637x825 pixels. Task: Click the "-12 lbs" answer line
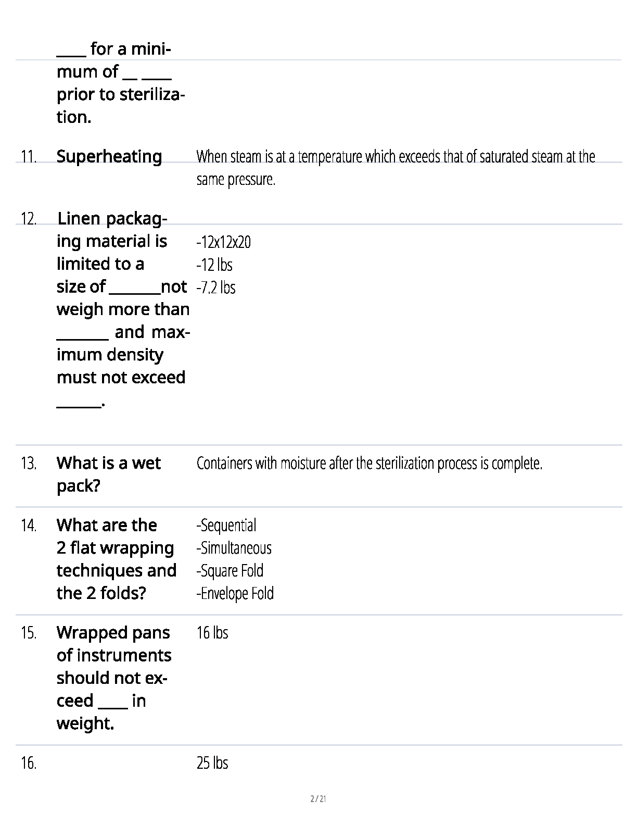[214, 265]
